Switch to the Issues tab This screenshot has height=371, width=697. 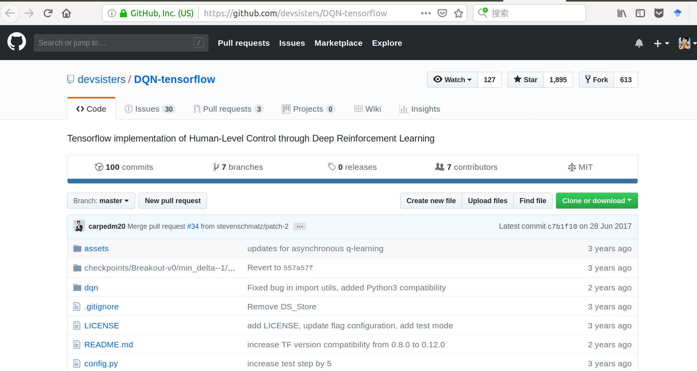[150, 109]
